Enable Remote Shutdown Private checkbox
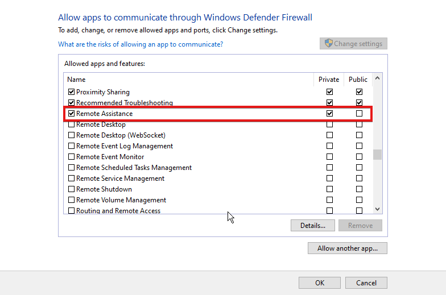The image size is (446, 295). coord(330,189)
